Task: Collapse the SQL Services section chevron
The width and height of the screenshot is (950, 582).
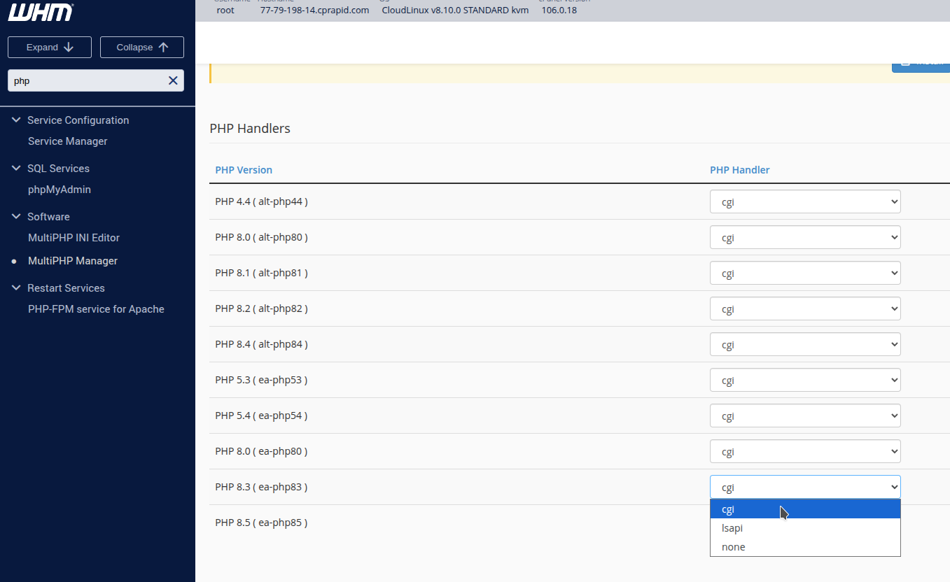Action: pyautogui.click(x=17, y=169)
